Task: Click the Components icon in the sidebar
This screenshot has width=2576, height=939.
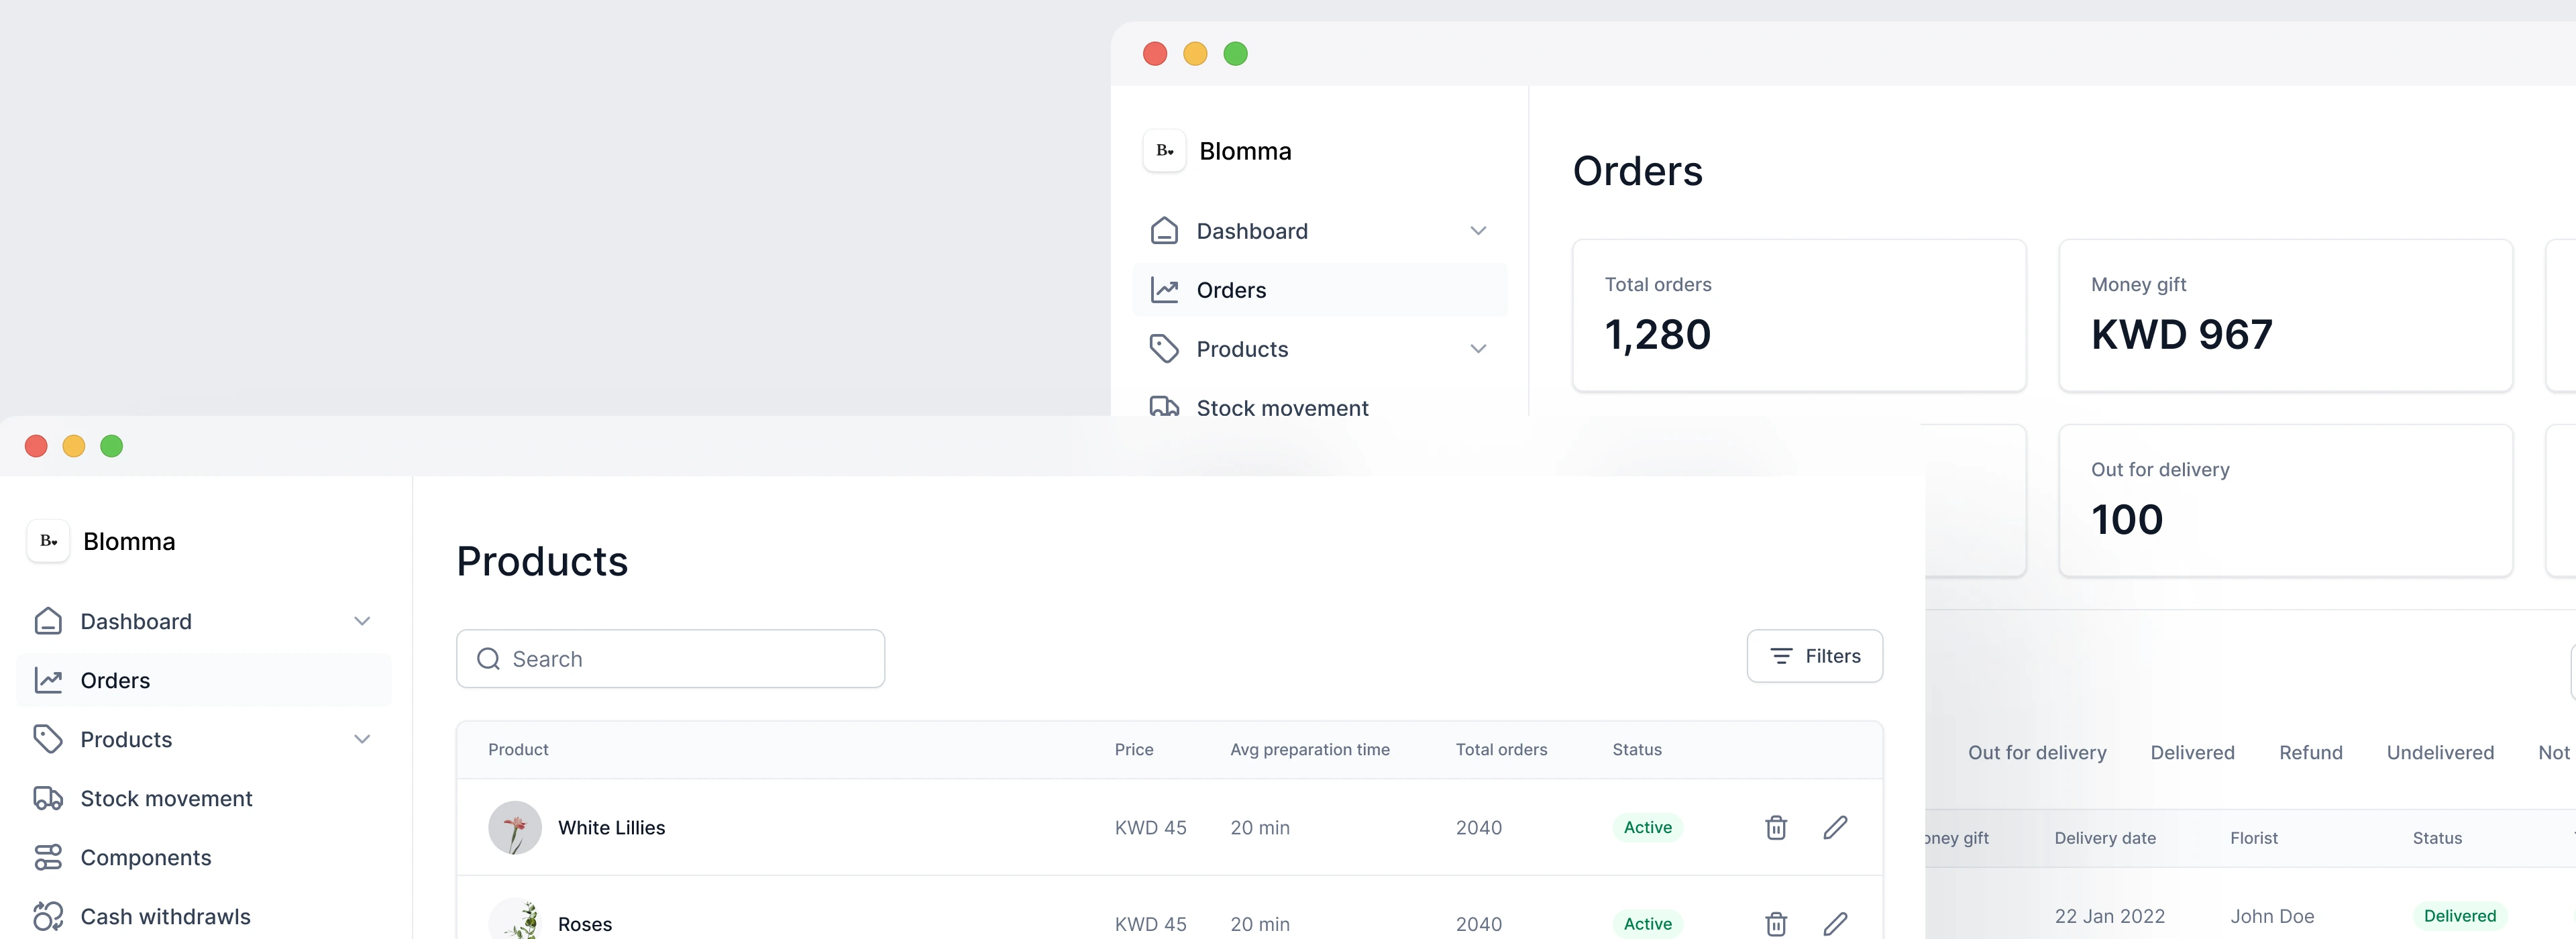Action: pyautogui.click(x=49, y=857)
